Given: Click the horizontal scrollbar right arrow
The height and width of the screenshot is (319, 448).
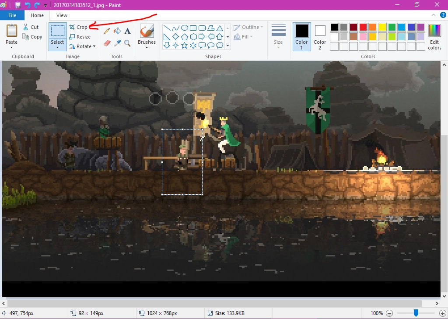Looking at the screenshot, I should click(437, 303).
